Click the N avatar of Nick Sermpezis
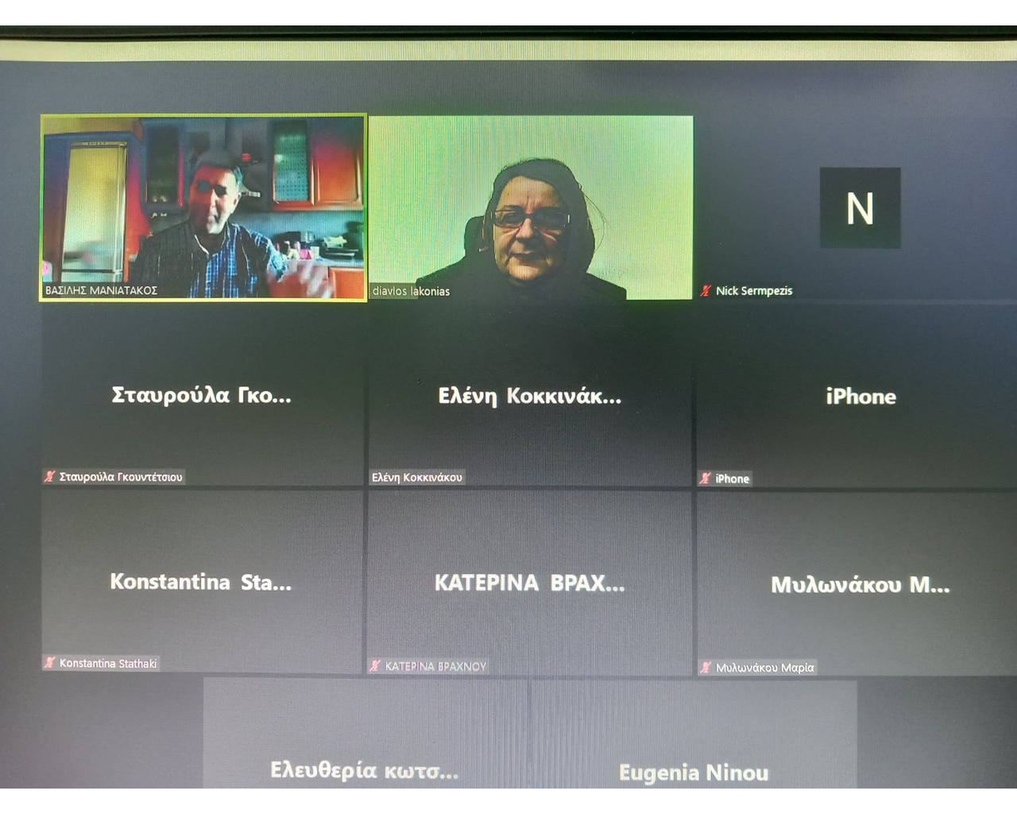 pyautogui.click(x=860, y=208)
